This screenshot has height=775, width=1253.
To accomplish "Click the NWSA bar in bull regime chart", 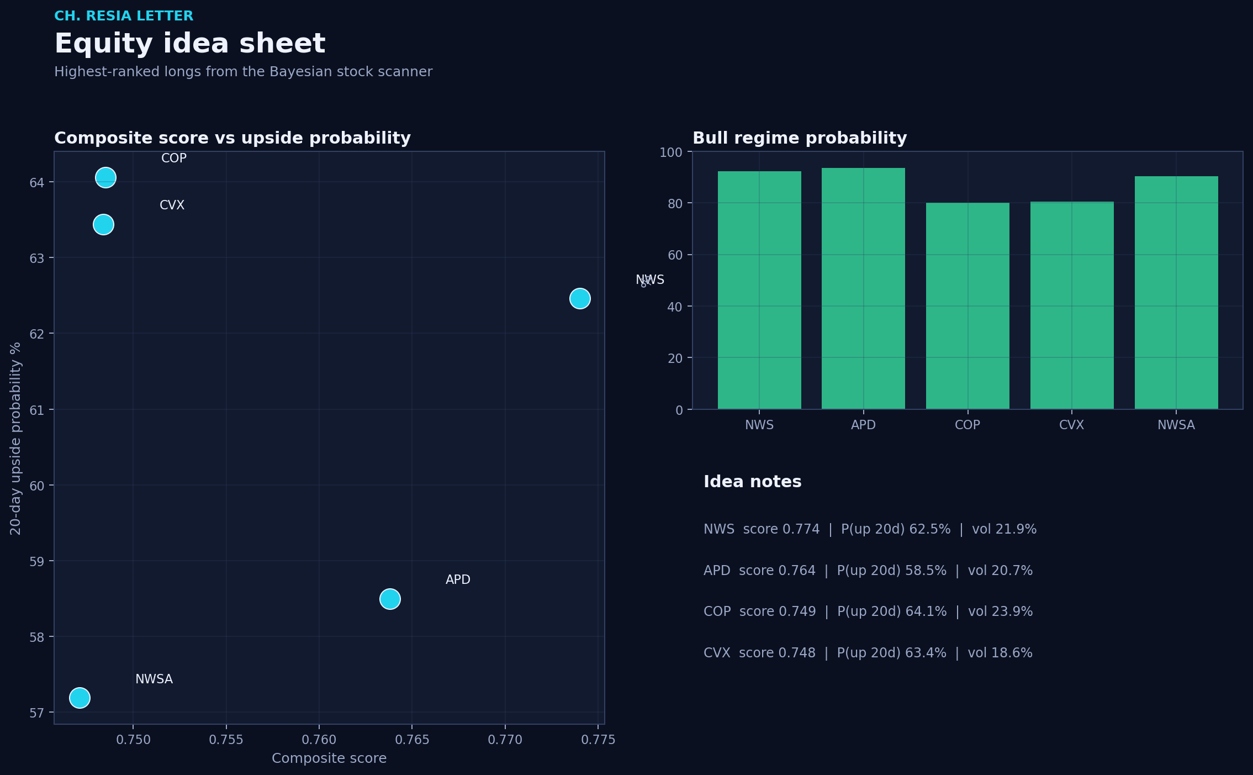I will (1176, 293).
